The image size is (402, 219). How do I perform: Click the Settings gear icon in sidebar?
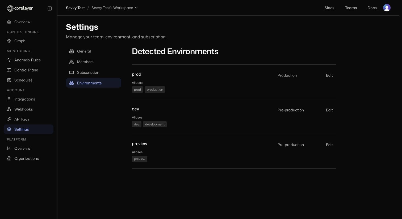[9, 129]
